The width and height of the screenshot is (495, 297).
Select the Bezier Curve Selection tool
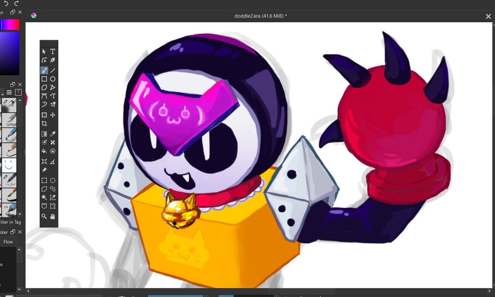point(44,206)
